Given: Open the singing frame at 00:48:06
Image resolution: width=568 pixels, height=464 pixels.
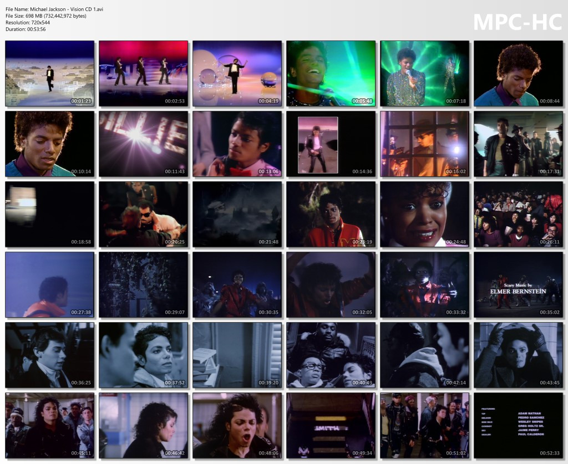Looking at the screenshot, I should 237,426.
